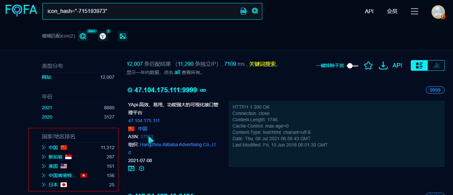Click the China flag in country ranking

(64, 147)
